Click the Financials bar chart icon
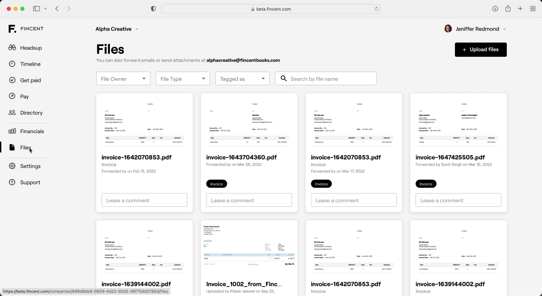This screenshot has width=542, height=296. (12, 131)
